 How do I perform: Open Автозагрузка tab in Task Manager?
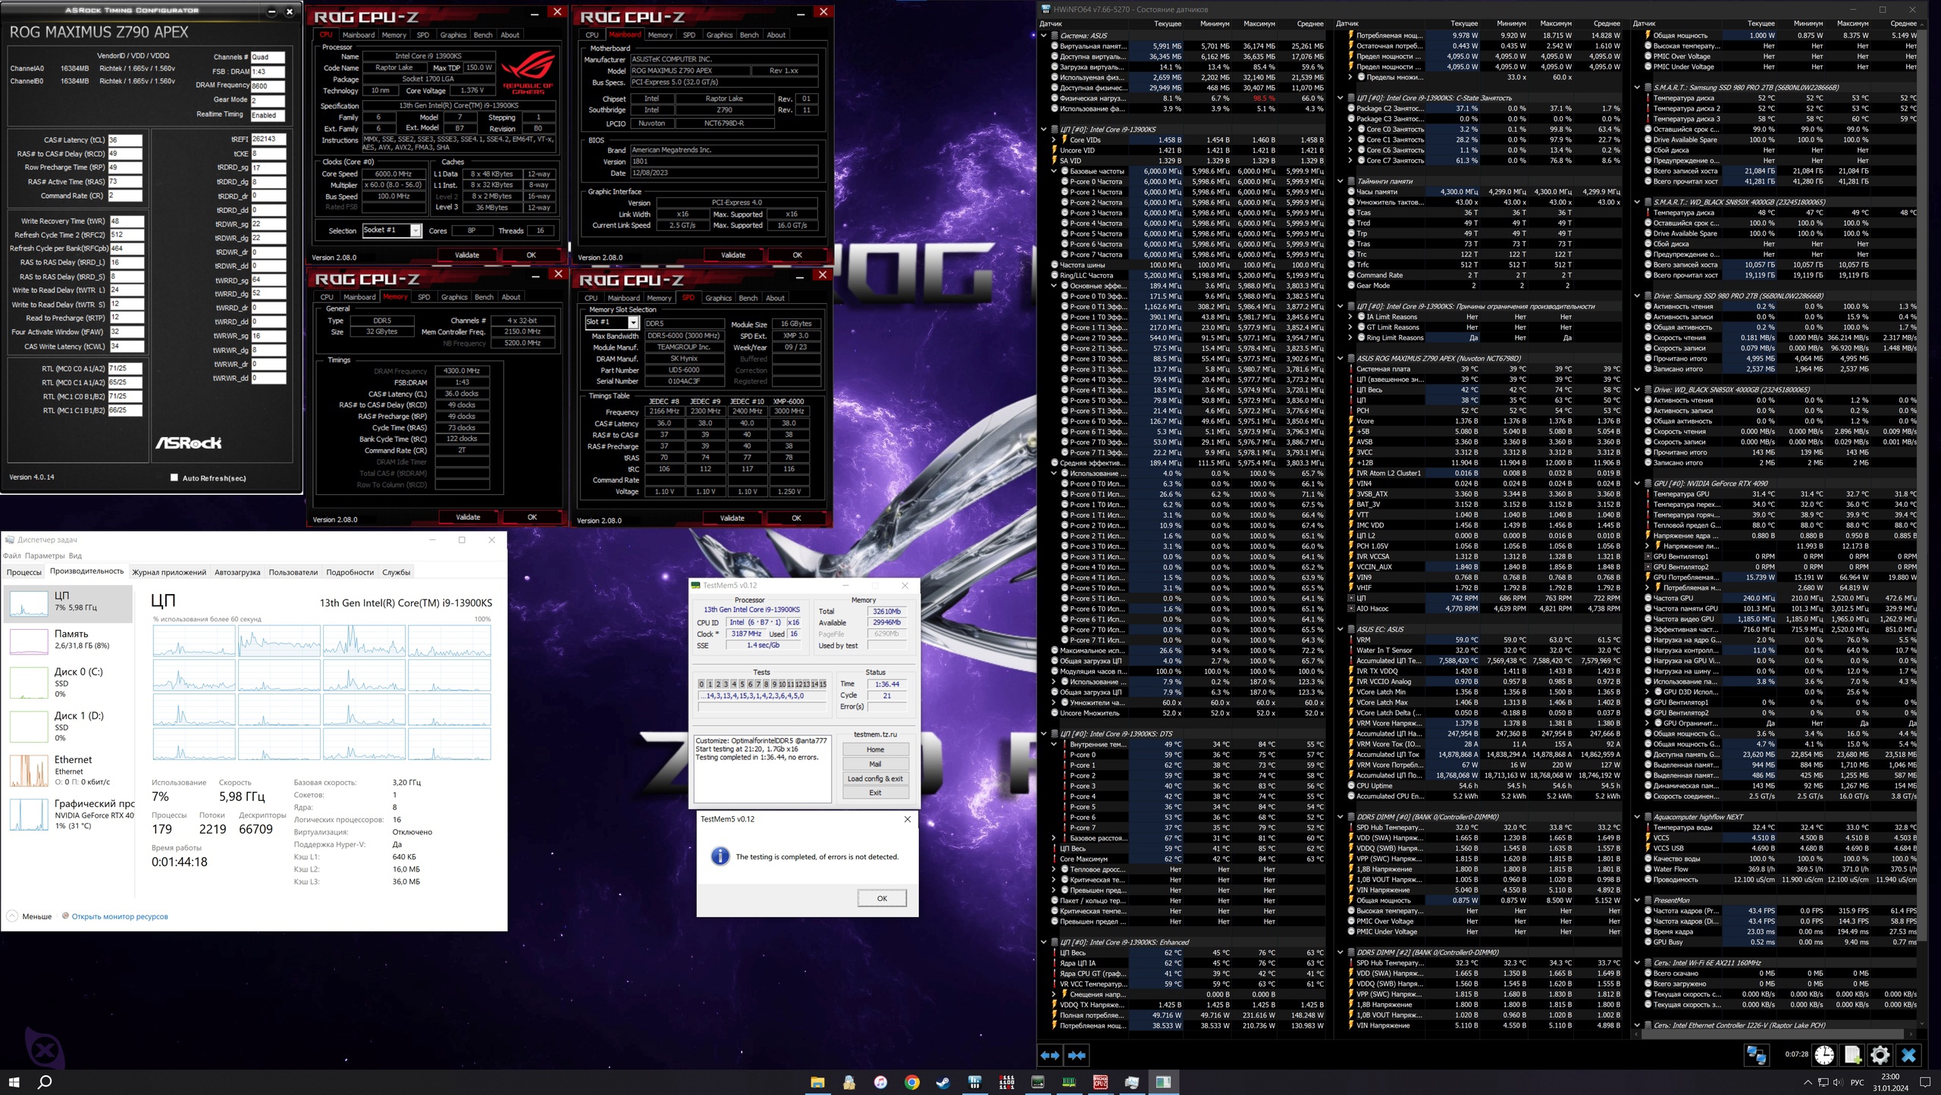(237, 572)
